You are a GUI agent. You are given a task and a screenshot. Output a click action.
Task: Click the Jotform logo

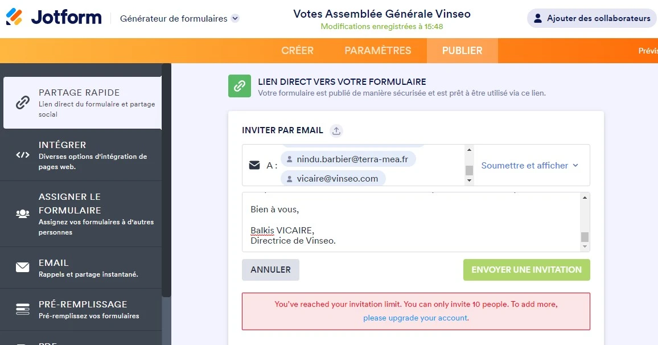coord(54,18)
